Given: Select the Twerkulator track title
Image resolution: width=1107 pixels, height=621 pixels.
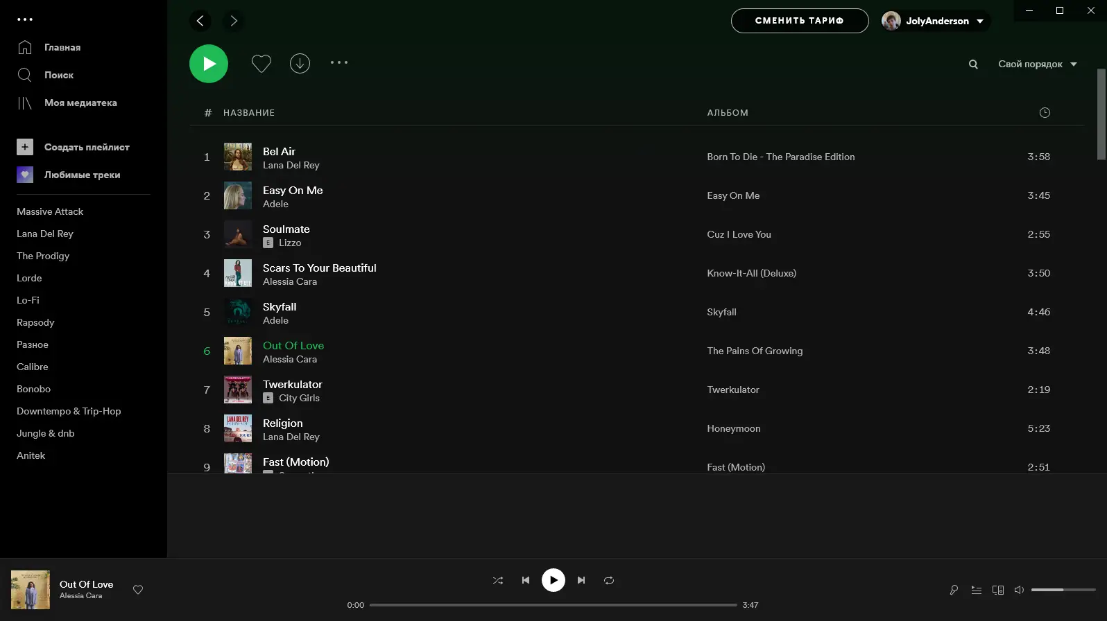Looking at the screenshot, I should (293, 384).
